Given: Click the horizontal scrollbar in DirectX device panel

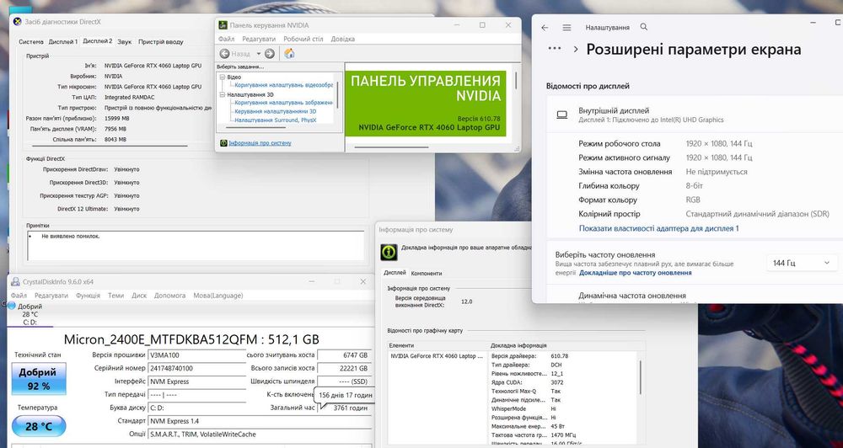Looking at the screenshot, I should tap(110, 146).
